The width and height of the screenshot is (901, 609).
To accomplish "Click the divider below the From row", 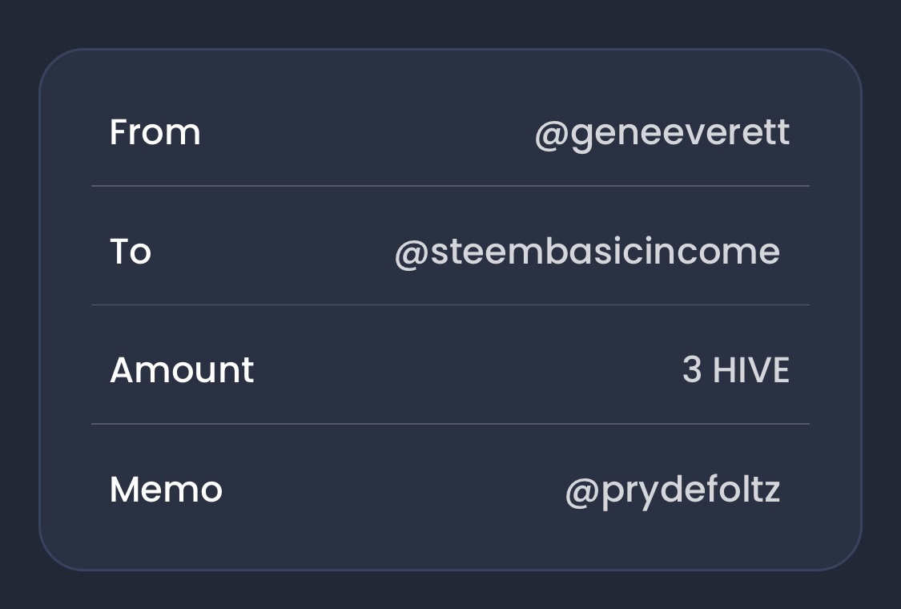I will pyautogui.click(x=450, y=186).
